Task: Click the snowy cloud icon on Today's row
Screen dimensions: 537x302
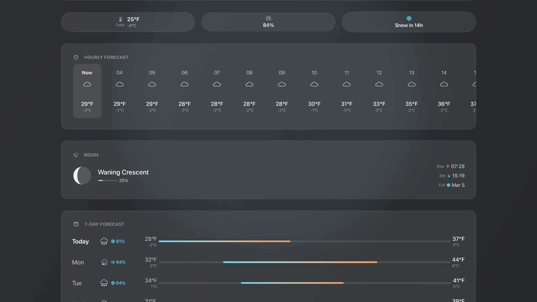Action: 104,241
